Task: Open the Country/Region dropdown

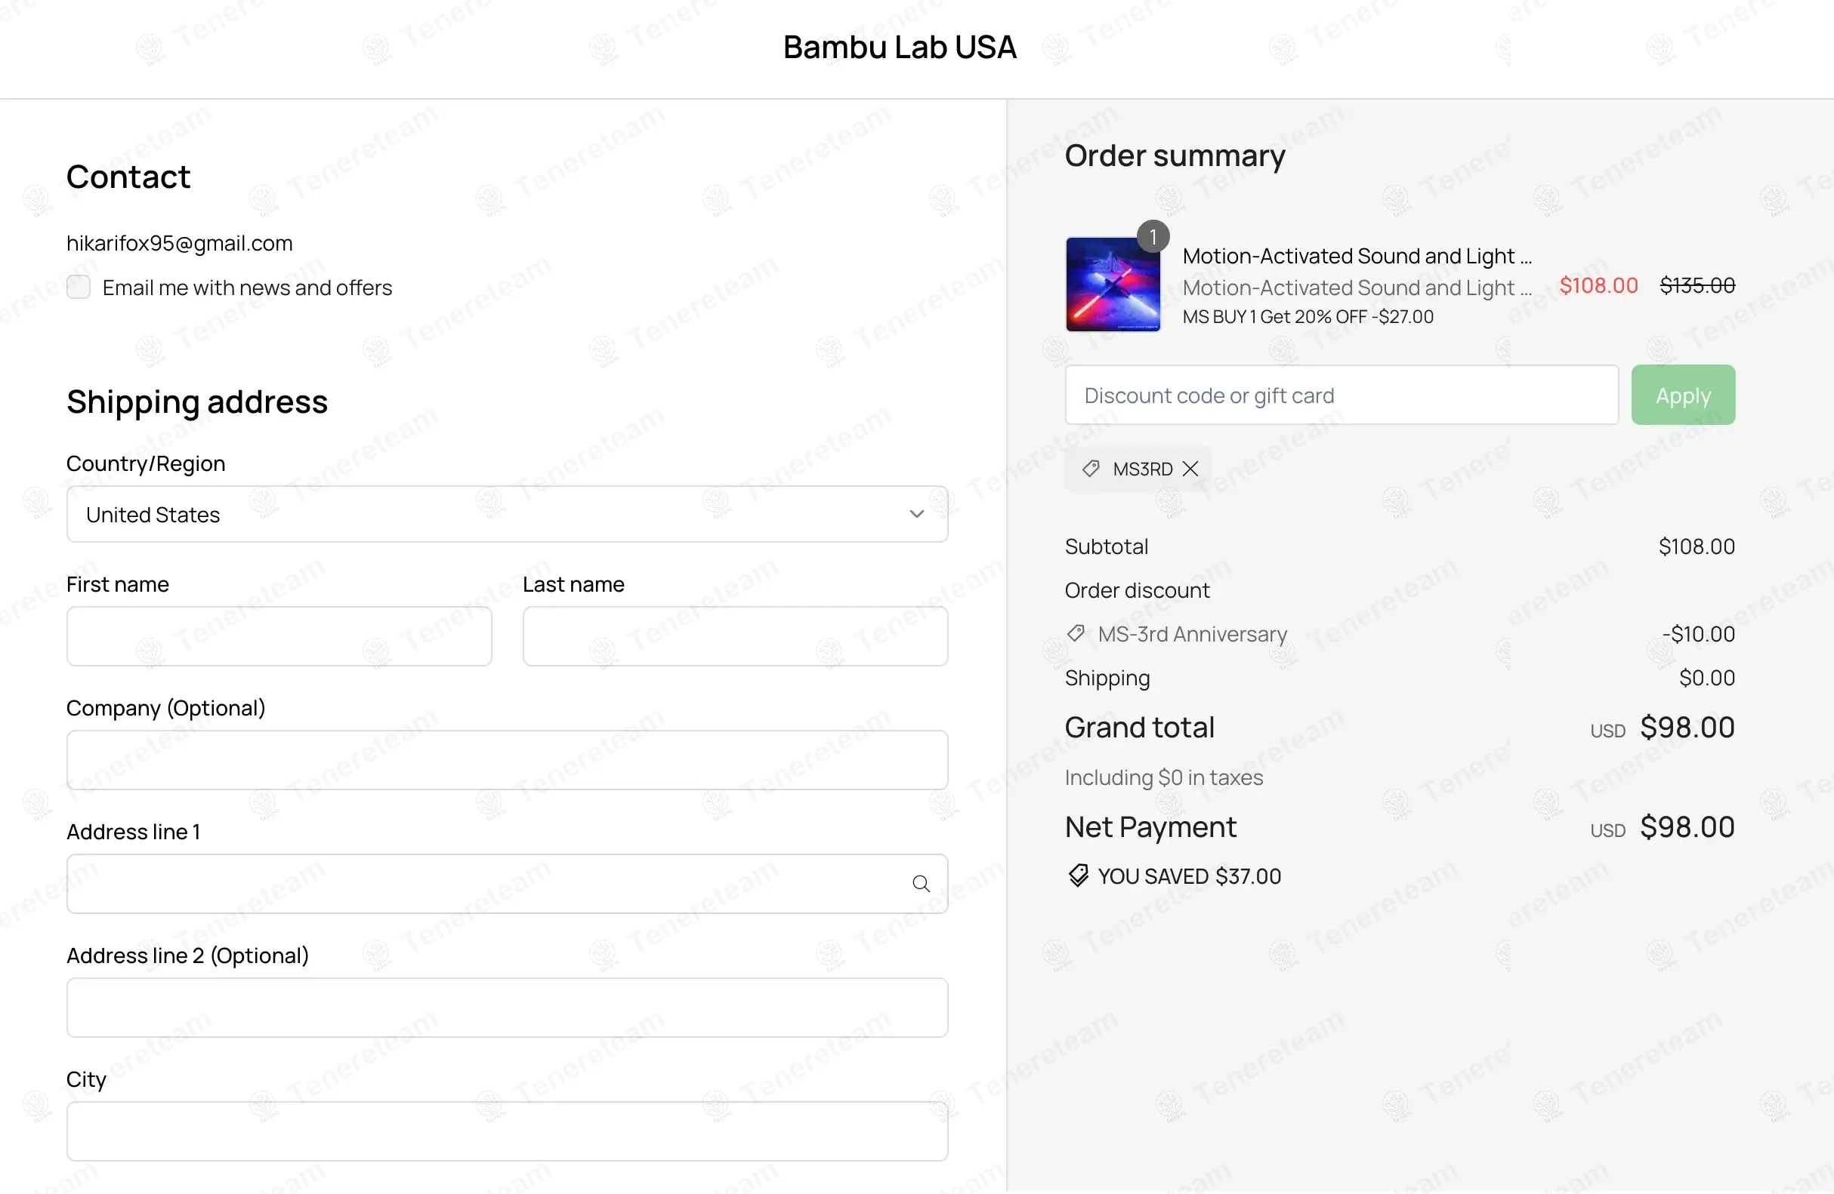Action: point(506,514)
